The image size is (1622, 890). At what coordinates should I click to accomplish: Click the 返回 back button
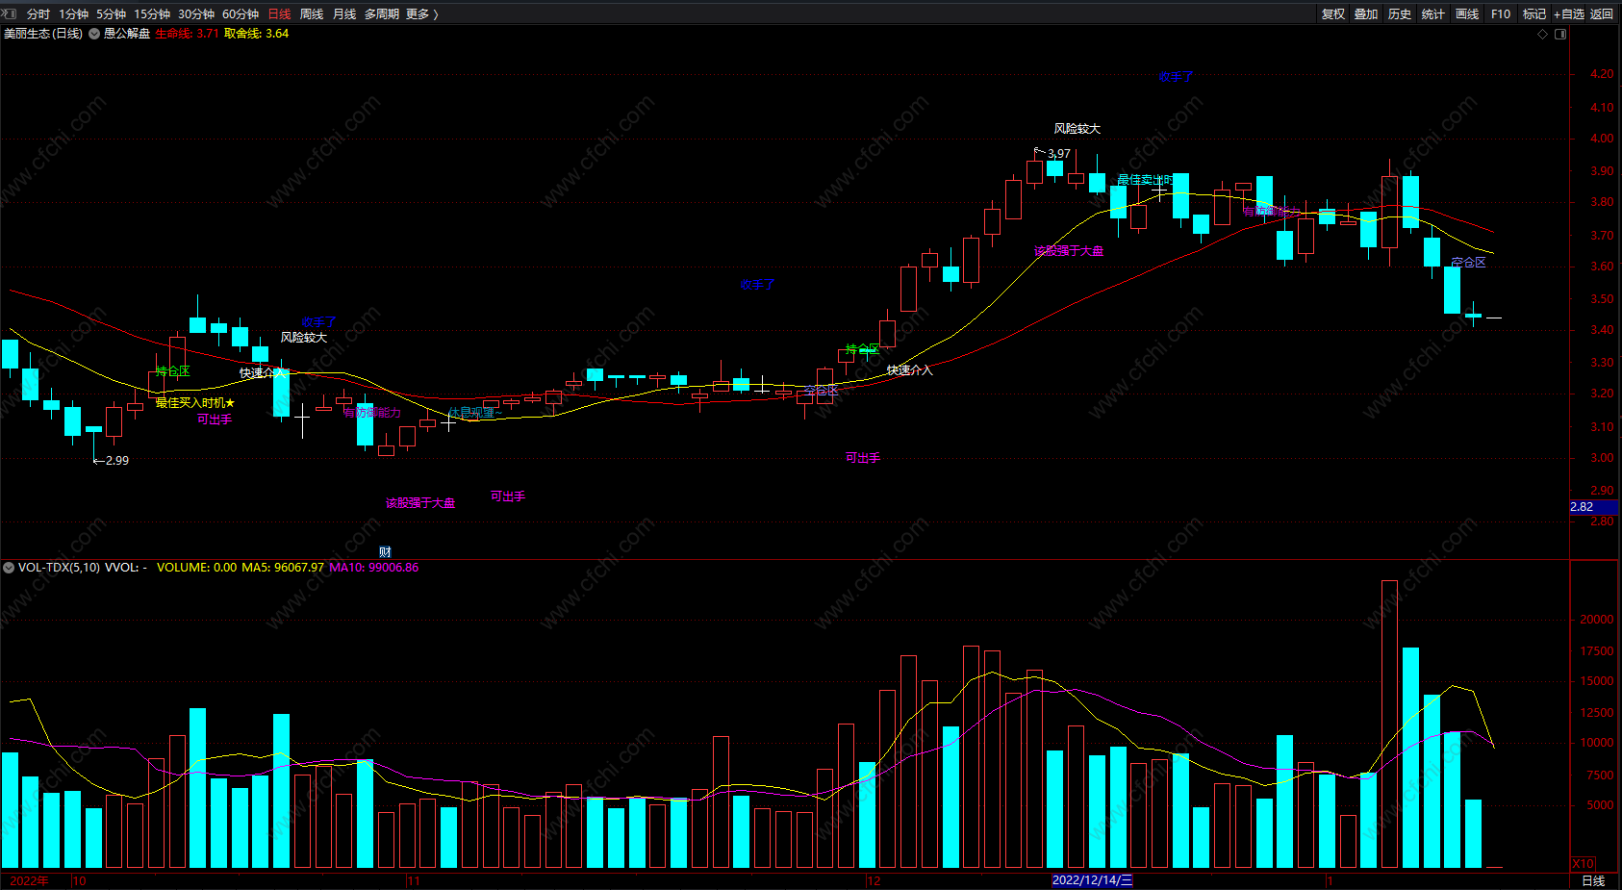(1602, 13)
